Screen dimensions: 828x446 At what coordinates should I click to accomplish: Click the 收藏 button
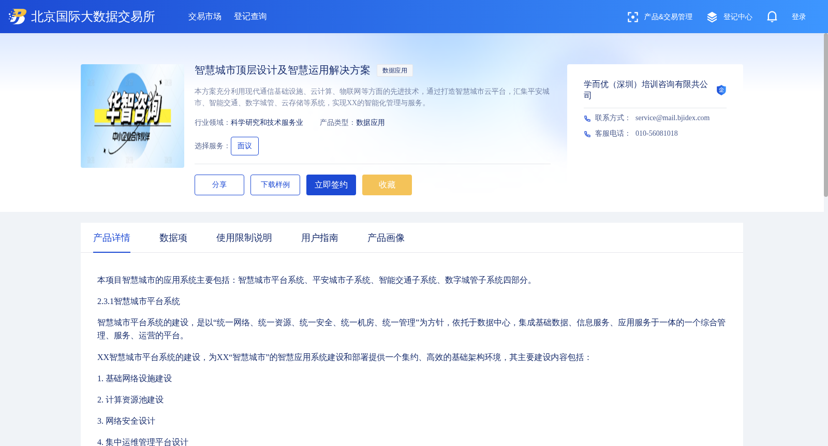point(387,185)
